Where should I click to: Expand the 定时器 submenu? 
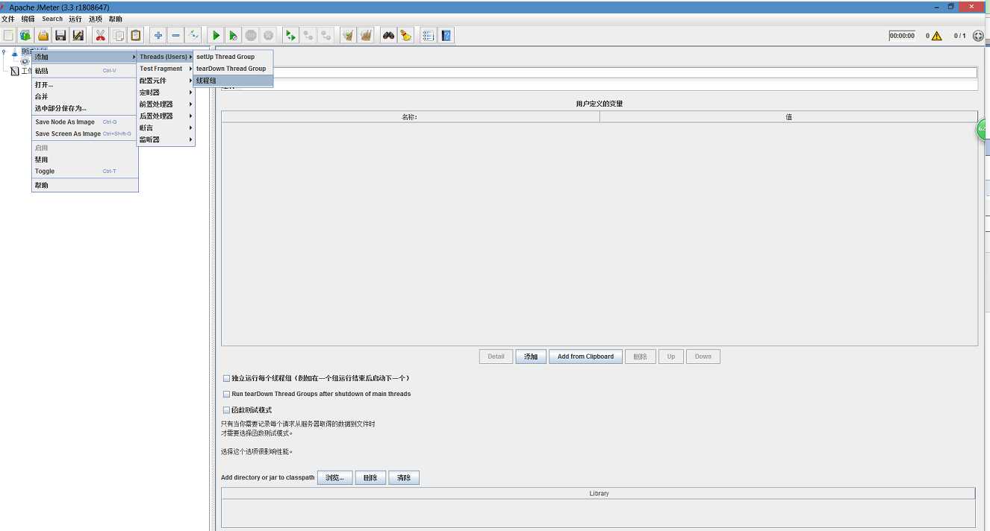166,92
